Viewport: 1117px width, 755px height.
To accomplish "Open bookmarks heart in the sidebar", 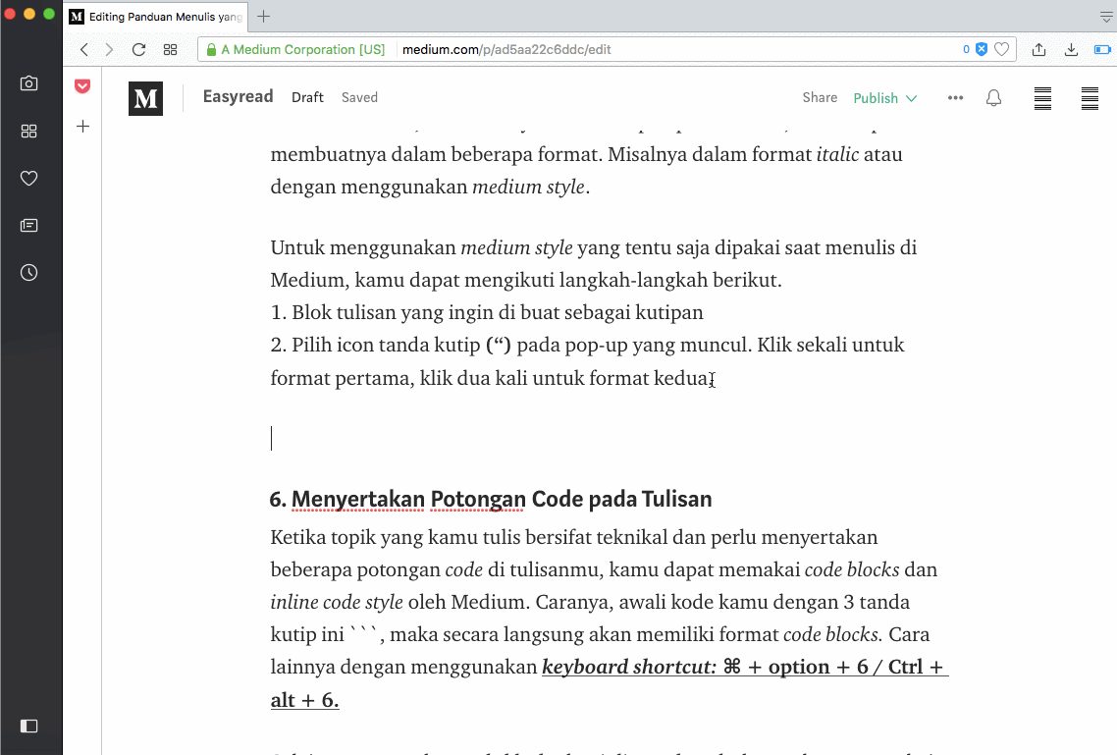I will (x=28, y=178).
